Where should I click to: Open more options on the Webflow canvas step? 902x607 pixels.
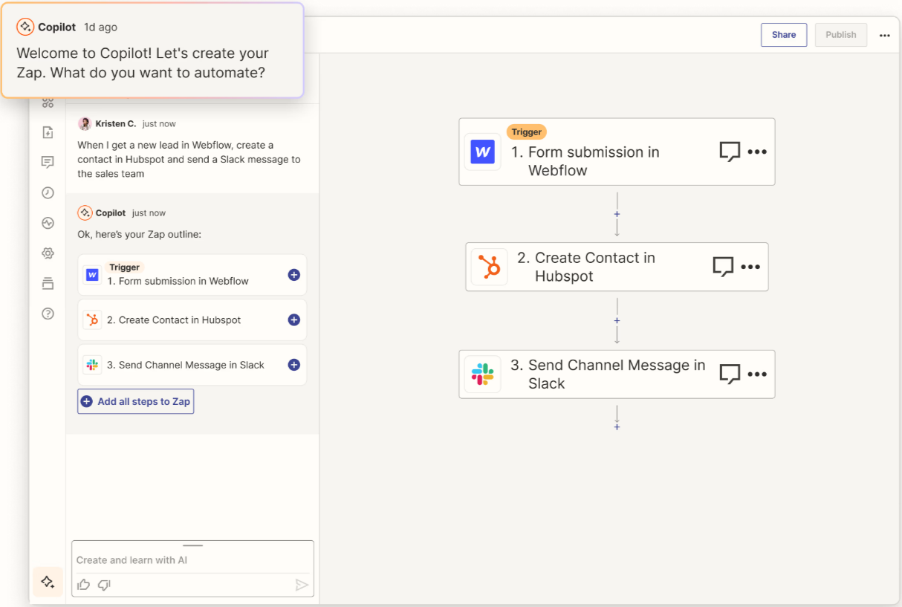click(757, 152)
